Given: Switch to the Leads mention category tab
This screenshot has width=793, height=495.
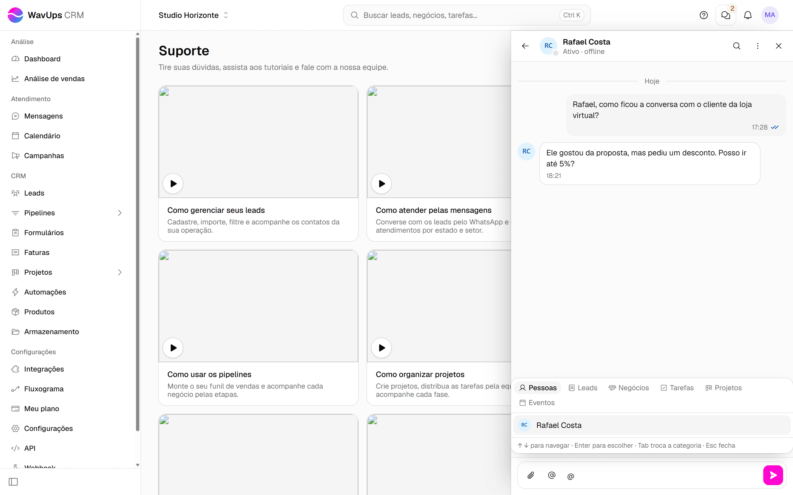Looking at the screenshot, I should click(x=583, y=388).
